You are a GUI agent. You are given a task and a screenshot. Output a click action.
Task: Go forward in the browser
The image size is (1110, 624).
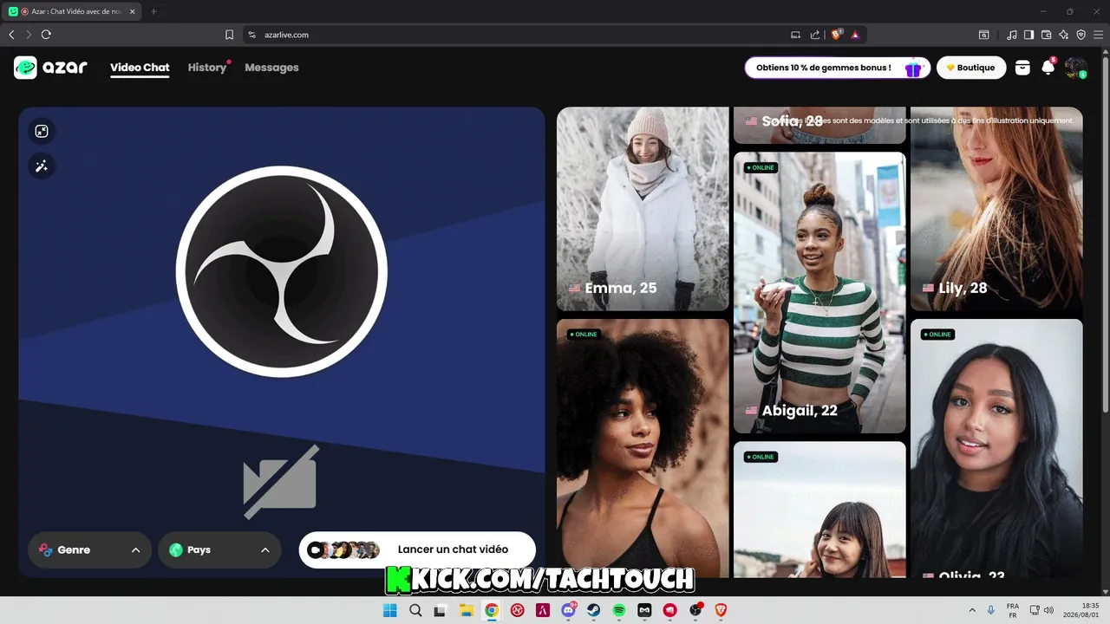tap(29, 35)
